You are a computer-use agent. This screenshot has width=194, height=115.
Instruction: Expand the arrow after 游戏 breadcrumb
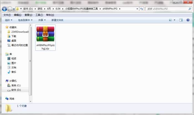(45, 9)
